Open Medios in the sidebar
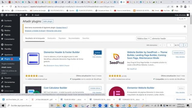The height and width of the screenshot is (108, 192). (x=7, y=31)
